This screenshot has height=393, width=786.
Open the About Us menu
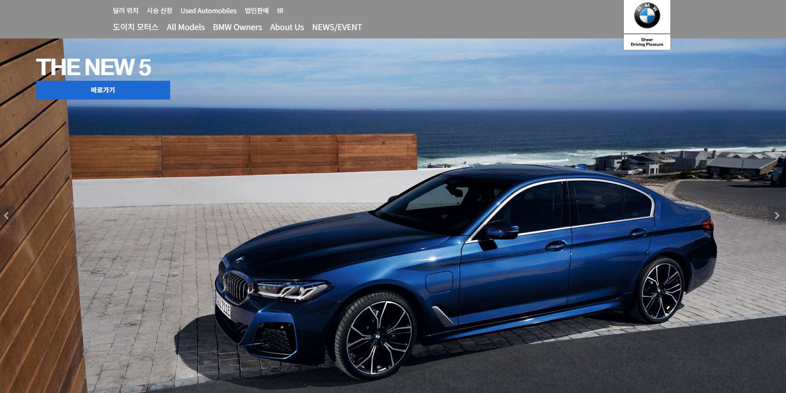287,27
